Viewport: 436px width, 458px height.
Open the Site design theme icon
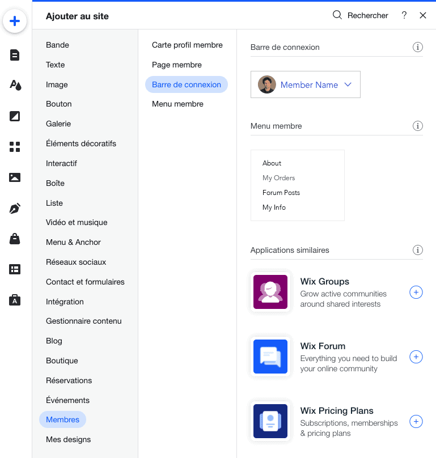[15, 85]
